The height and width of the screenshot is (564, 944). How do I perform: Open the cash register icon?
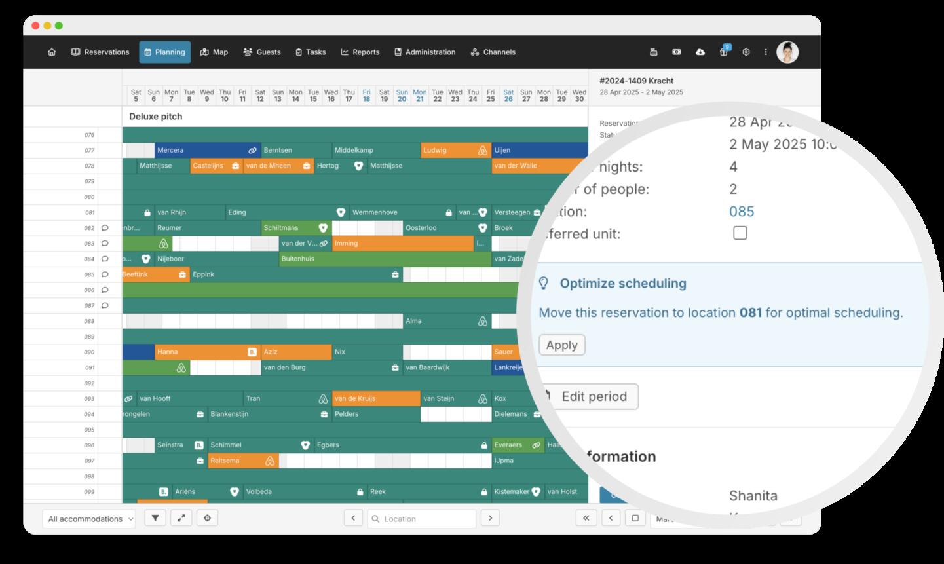(x=653, y=52)
